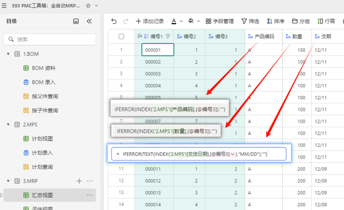The height and width of the screenshot is (210, 344).
Task: Click the redo arrow icon
Action: tap(126, 21)
